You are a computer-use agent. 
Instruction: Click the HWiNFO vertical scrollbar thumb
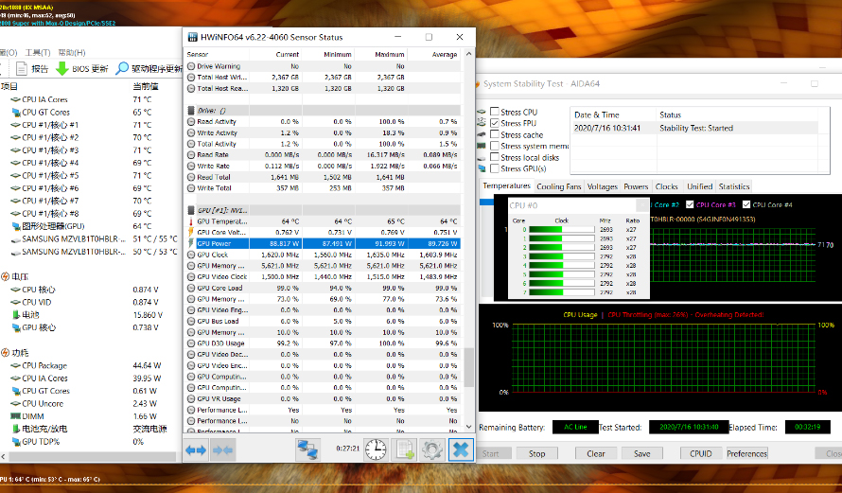coord(469,367)
